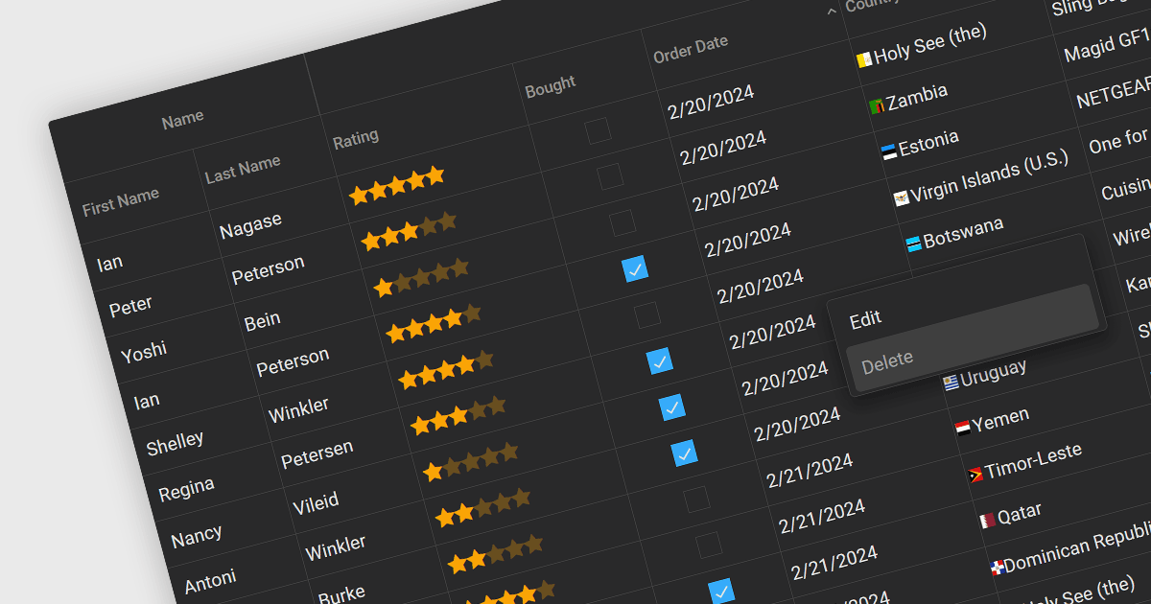Image resolution: width=1151 pixels, height=604 pixels.
Task: Click the first star in Bein's rating
Action: point(384,287)
